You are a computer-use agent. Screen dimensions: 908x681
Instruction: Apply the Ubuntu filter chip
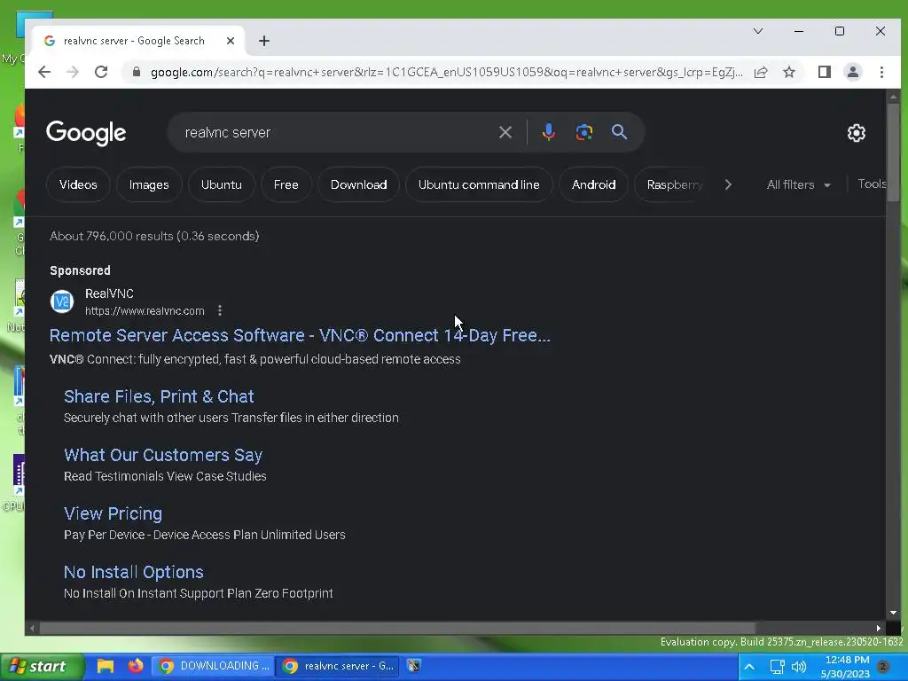tap(221, 184)
